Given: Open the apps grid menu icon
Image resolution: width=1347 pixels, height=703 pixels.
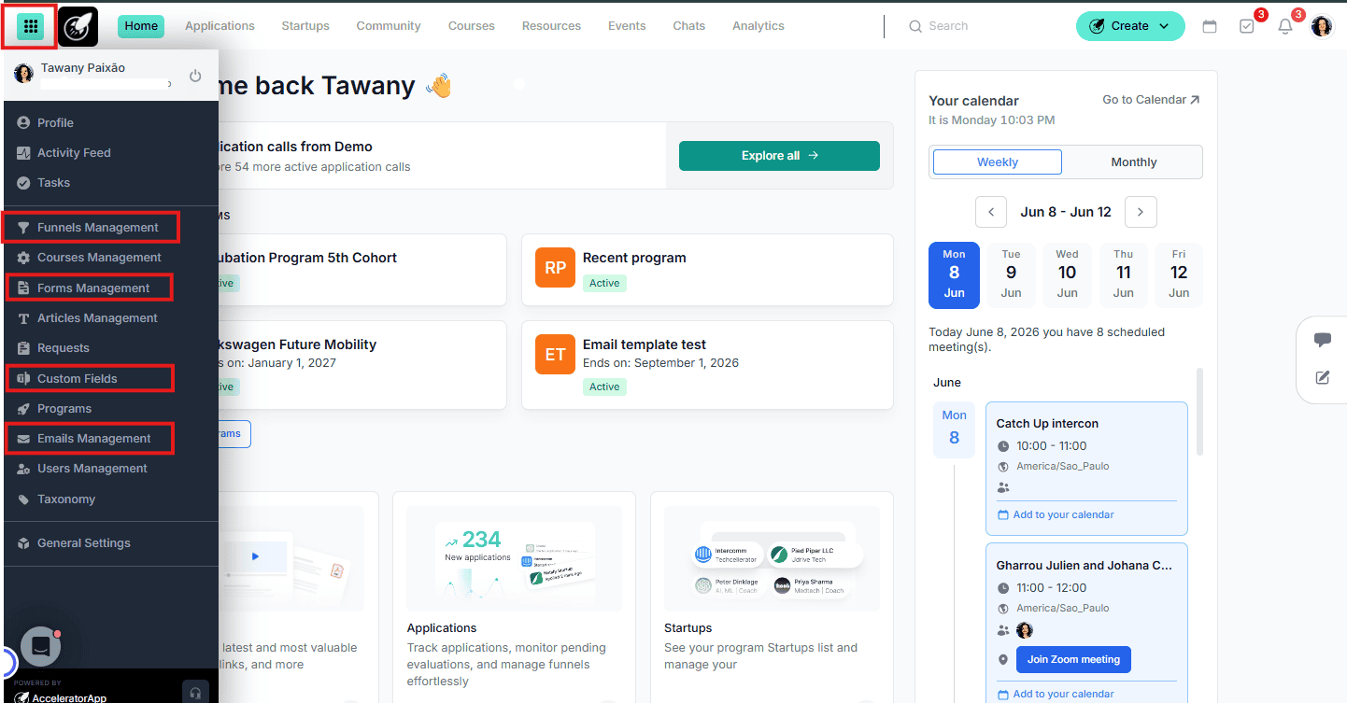Looking at the screenshot, I should point(29,26).
